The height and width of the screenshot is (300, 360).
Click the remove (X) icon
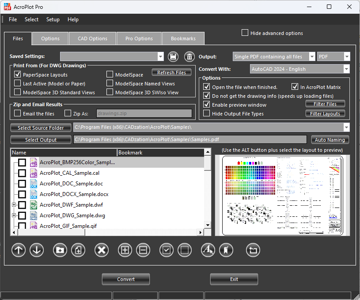coord(102,250)
